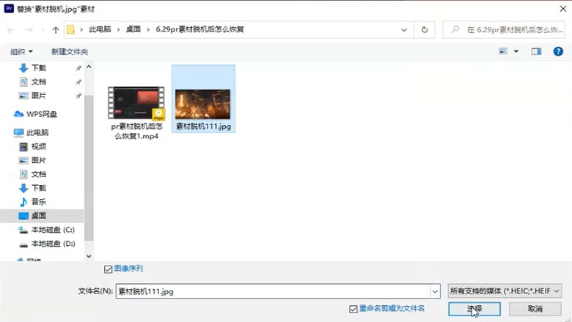
Task: Open the view options dropdown arrow
Action: pos(516,51)
